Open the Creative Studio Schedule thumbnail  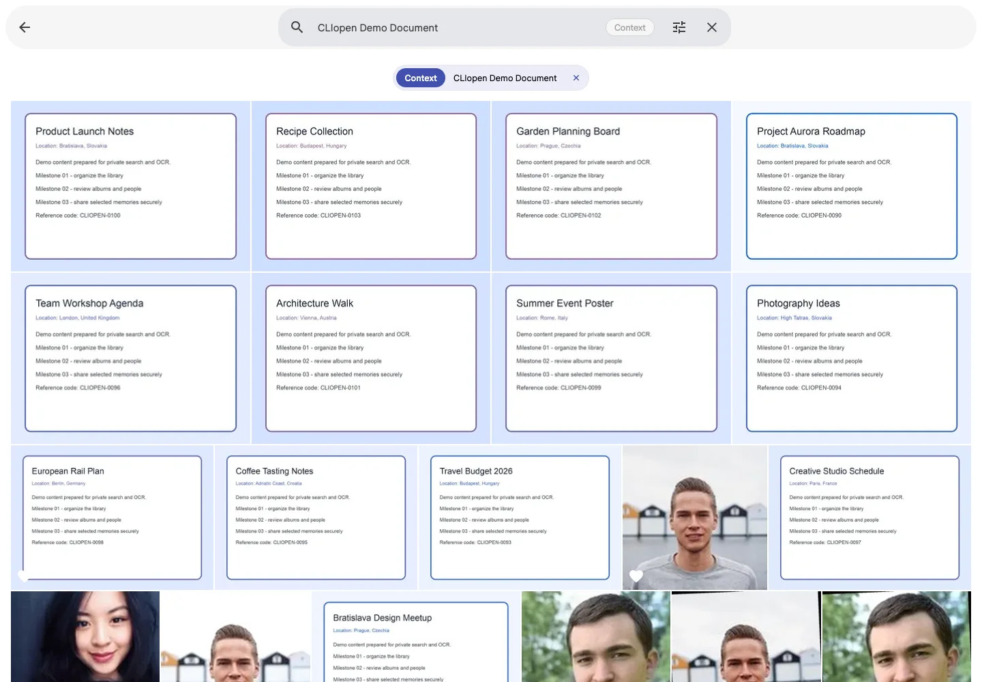point(869,518)
